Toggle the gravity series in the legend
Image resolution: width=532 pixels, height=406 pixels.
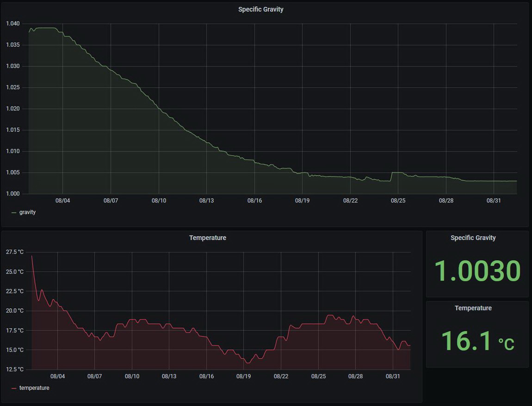tap(27, 212)
